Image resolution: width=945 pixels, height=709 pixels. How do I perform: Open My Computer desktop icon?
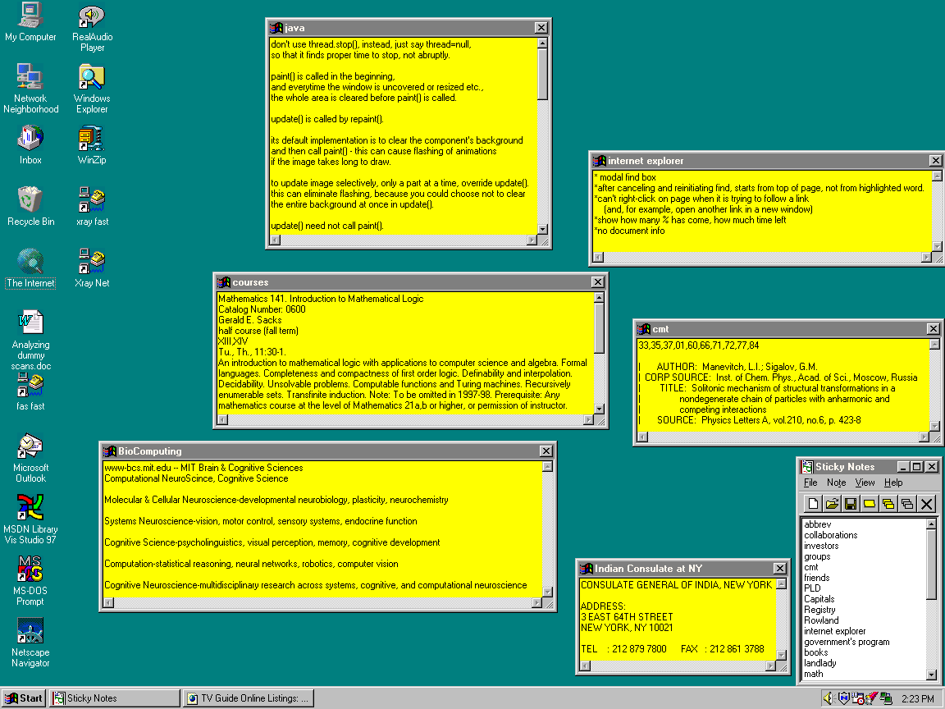30,22
